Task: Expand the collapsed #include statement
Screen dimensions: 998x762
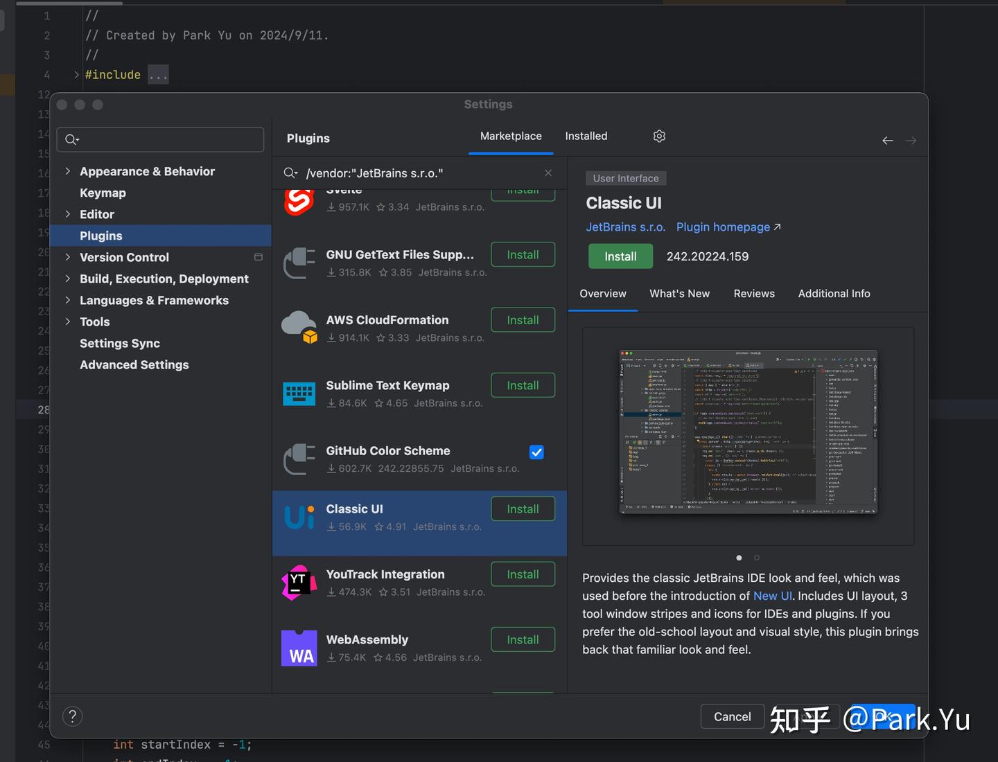Action: (158, 75)
